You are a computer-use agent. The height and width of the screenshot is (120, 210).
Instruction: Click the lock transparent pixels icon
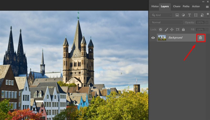(160, 30)
